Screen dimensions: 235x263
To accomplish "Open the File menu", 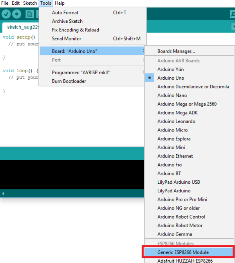I will 5,3.
